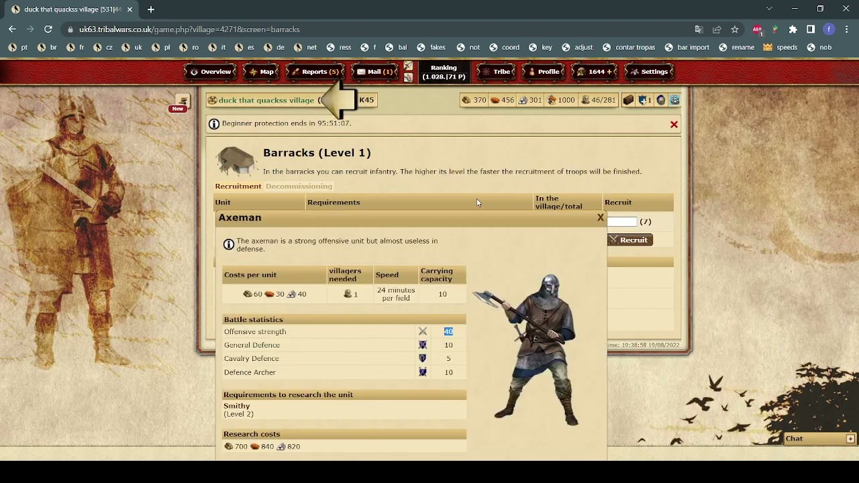Click the max recruit (7) link
This screenshot has height=483, width=859.
646,222
